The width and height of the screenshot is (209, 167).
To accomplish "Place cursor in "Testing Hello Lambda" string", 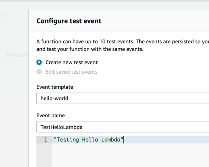I will pyautogui.click(x=88, y=140).
